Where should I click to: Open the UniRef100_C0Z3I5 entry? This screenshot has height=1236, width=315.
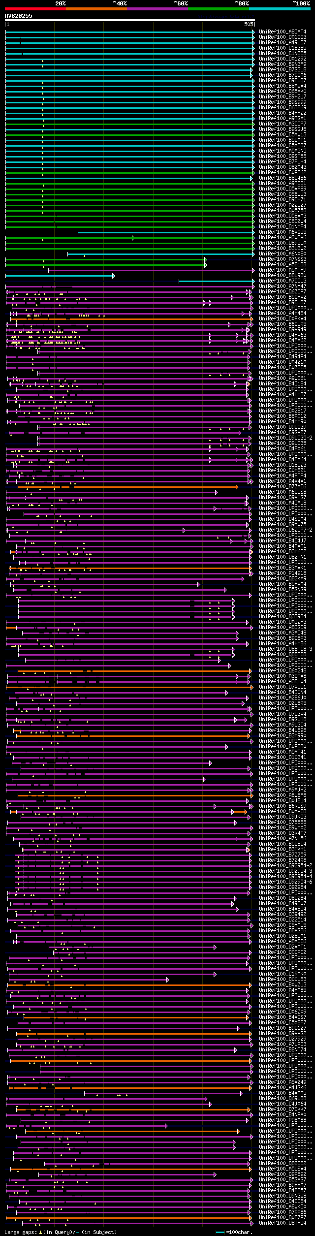[283, 368]
